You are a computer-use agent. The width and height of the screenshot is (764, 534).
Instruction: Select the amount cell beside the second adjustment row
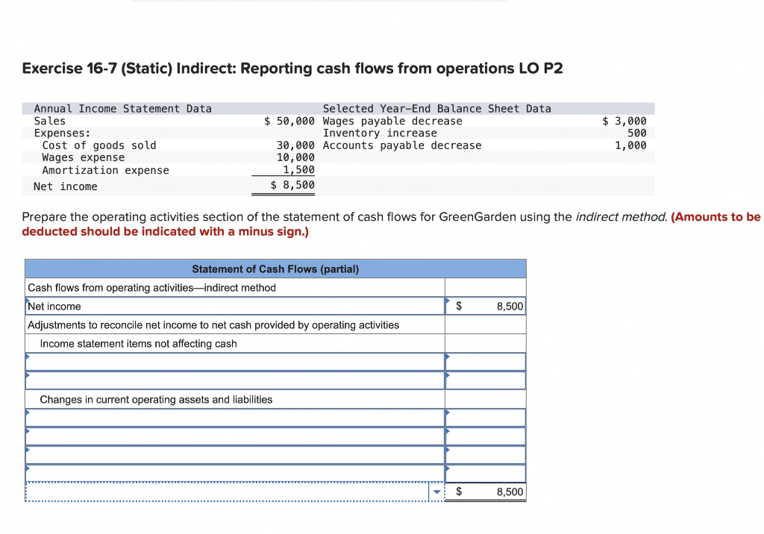[x=485, y=380]
